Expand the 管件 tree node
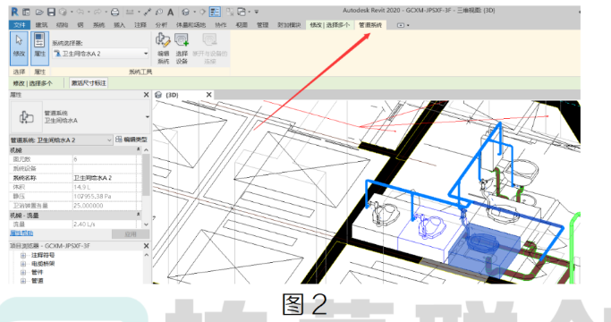The width and height of the screenshot is (611, 322). (23, 273)
